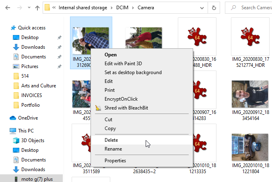Select the IMG_20201010_181221804 photo thumbnail
272x182 pixels.
(x=250, y=147)
